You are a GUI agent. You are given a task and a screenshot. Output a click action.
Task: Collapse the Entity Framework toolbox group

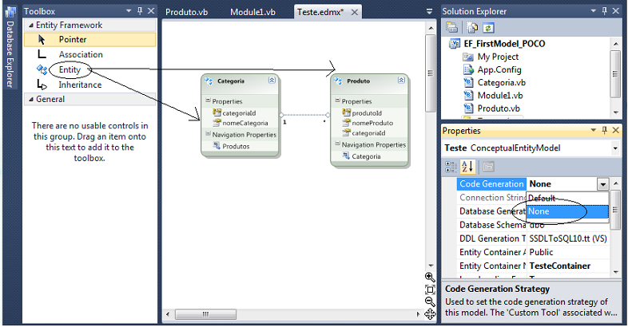(x=31, y=26)
